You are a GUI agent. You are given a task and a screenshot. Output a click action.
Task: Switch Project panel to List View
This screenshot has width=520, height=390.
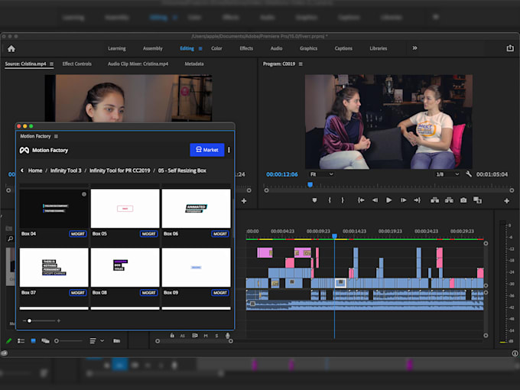point(21,340)
